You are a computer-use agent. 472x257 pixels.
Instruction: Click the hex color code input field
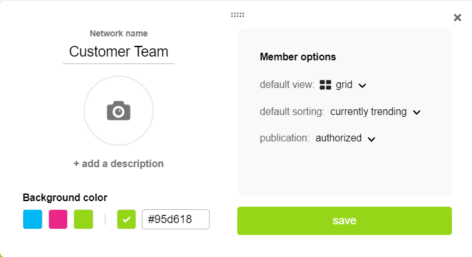pos(175,219)
